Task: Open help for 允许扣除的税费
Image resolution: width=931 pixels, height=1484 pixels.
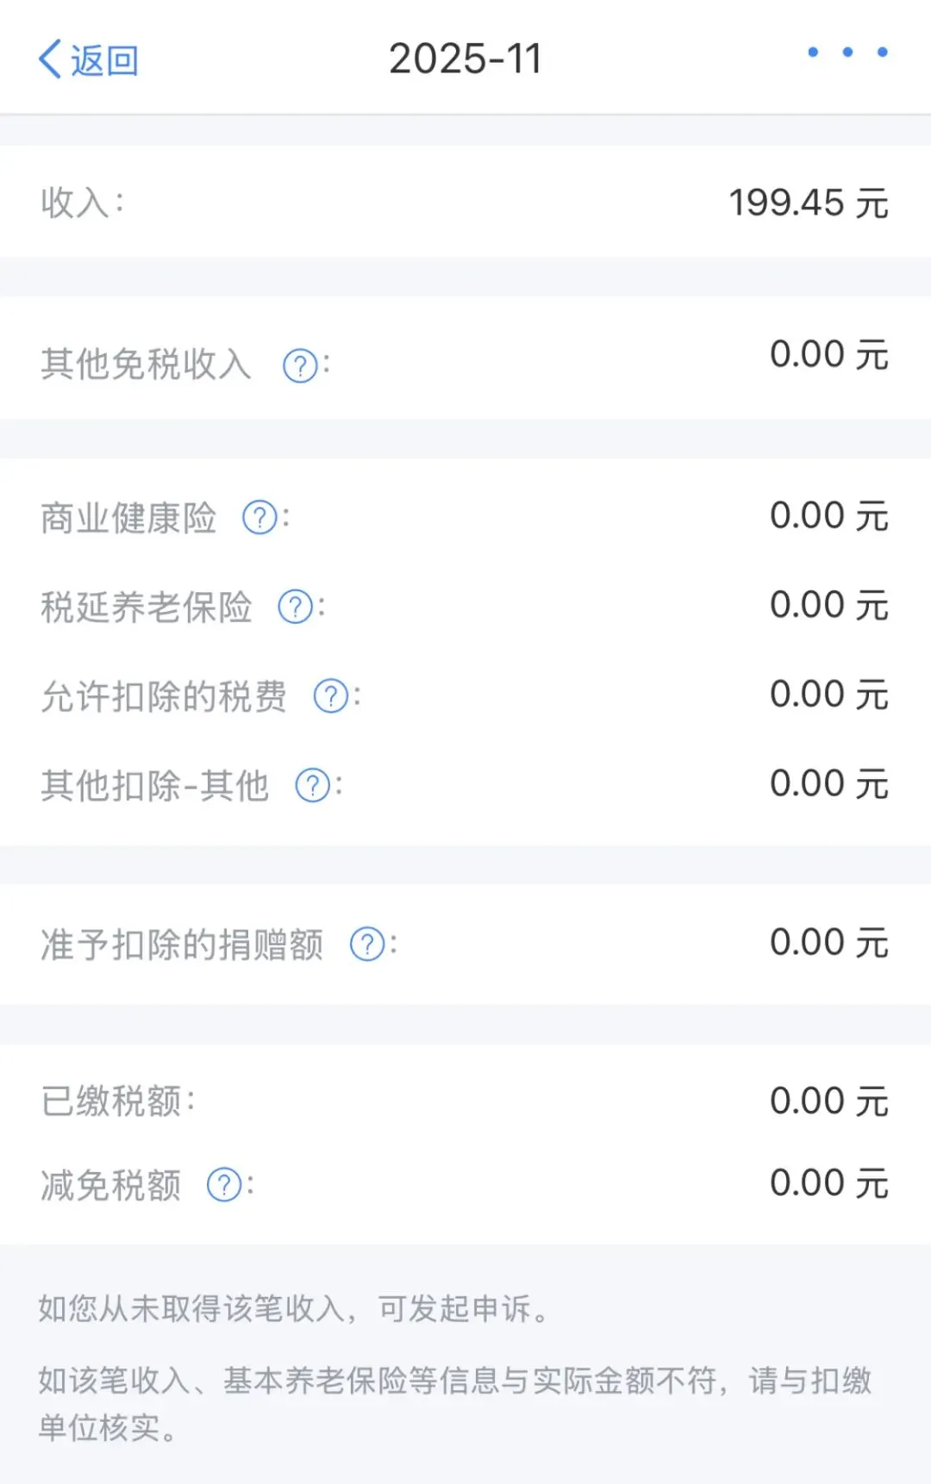Action: coord(330,696)
